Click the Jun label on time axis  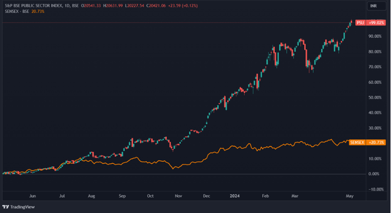point(33,197)
